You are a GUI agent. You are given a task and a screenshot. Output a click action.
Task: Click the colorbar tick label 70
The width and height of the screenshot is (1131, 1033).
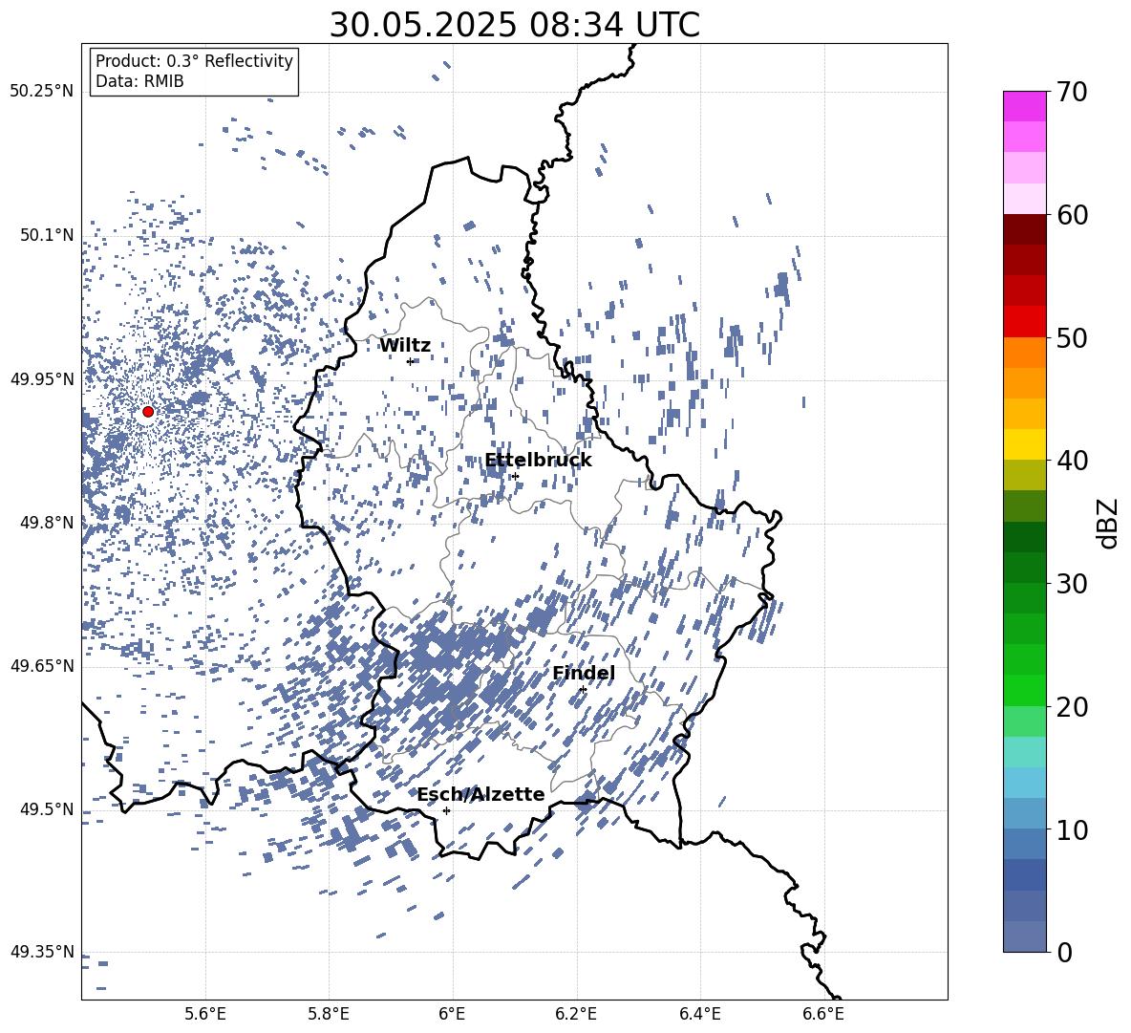(x=1072, y=92)
